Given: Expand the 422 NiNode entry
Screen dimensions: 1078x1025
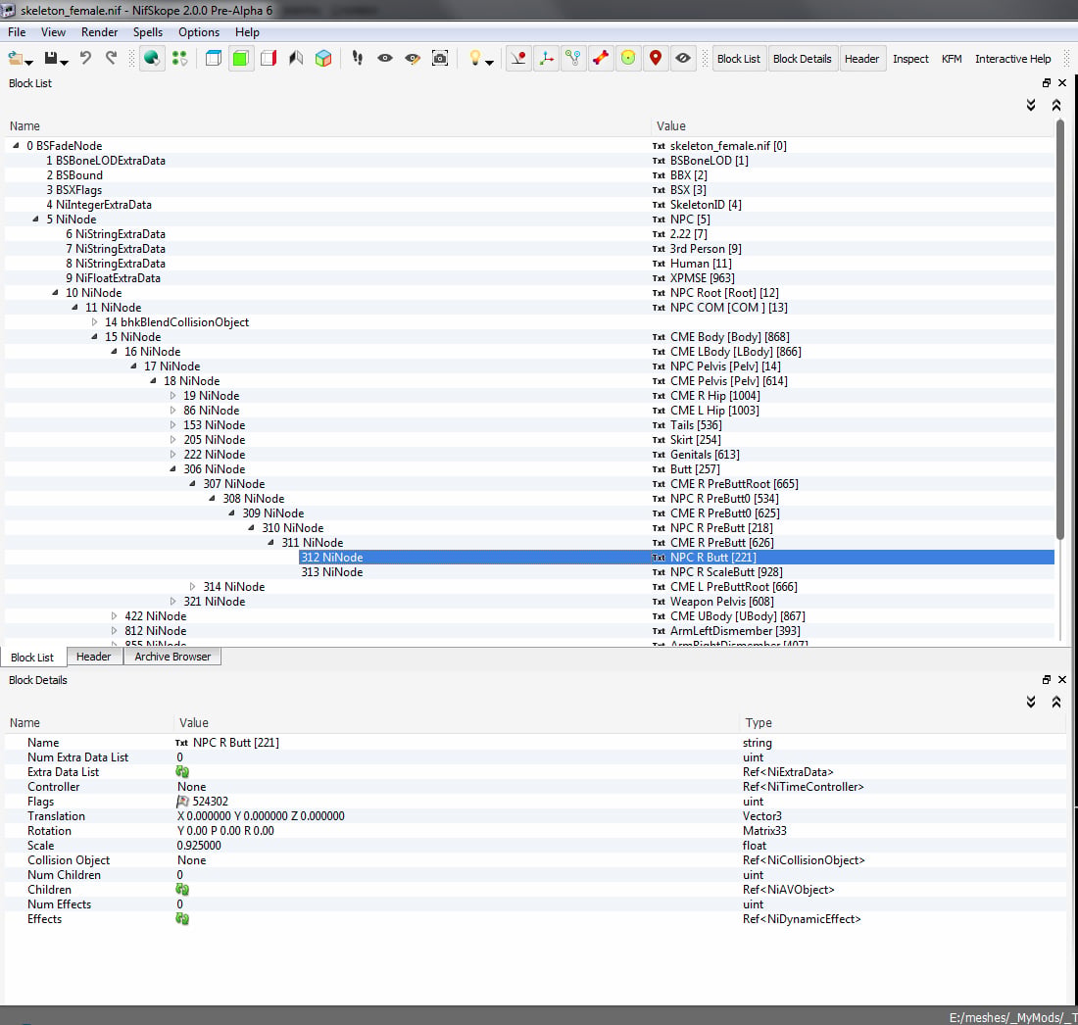Looking at the screenshot, I should (114, 616).
